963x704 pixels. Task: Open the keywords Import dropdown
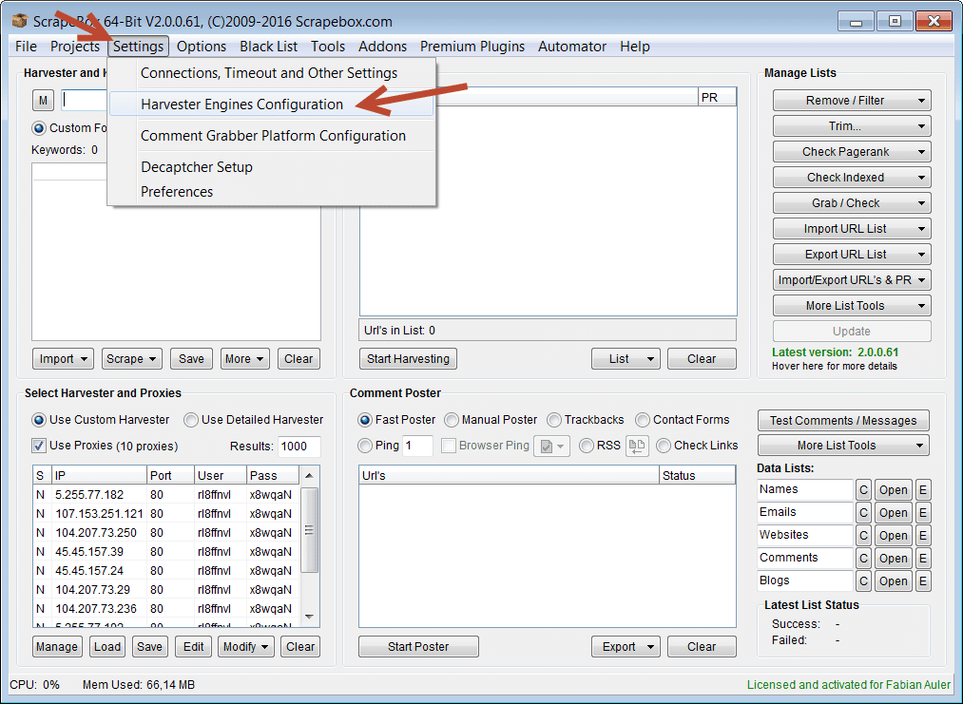[x=64, y=359]
